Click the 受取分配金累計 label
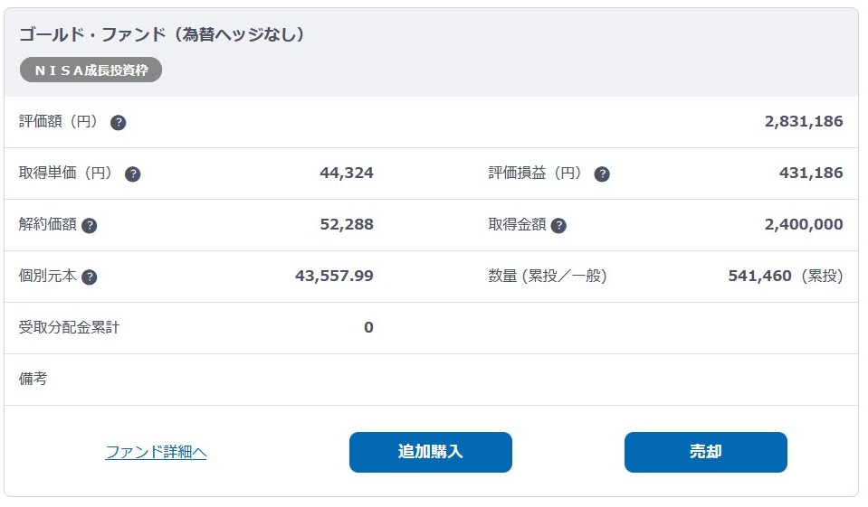This screenshot has width=868, height=507. coord(69,327)
